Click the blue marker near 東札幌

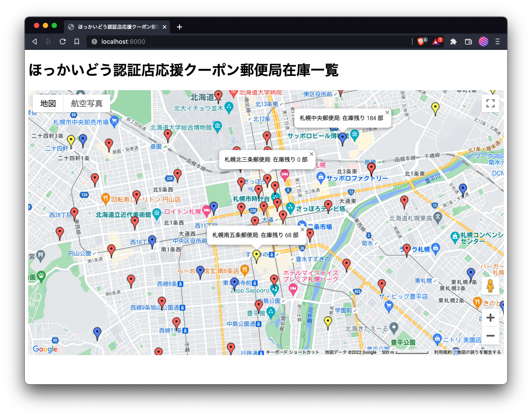471,274
